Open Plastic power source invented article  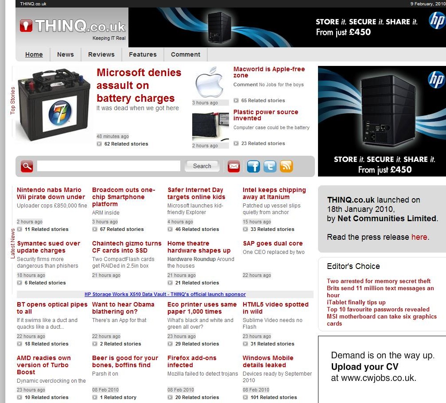(x=266, y=115)
